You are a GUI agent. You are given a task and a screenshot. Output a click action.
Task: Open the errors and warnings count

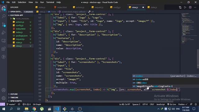pos(26,104)
